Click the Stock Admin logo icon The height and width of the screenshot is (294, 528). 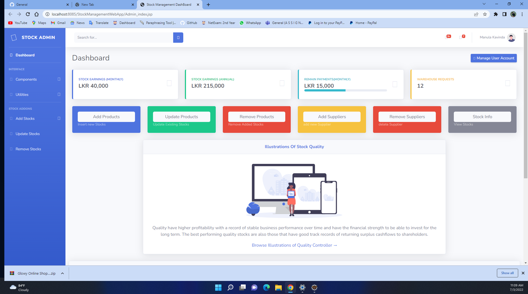click(14, 37)
